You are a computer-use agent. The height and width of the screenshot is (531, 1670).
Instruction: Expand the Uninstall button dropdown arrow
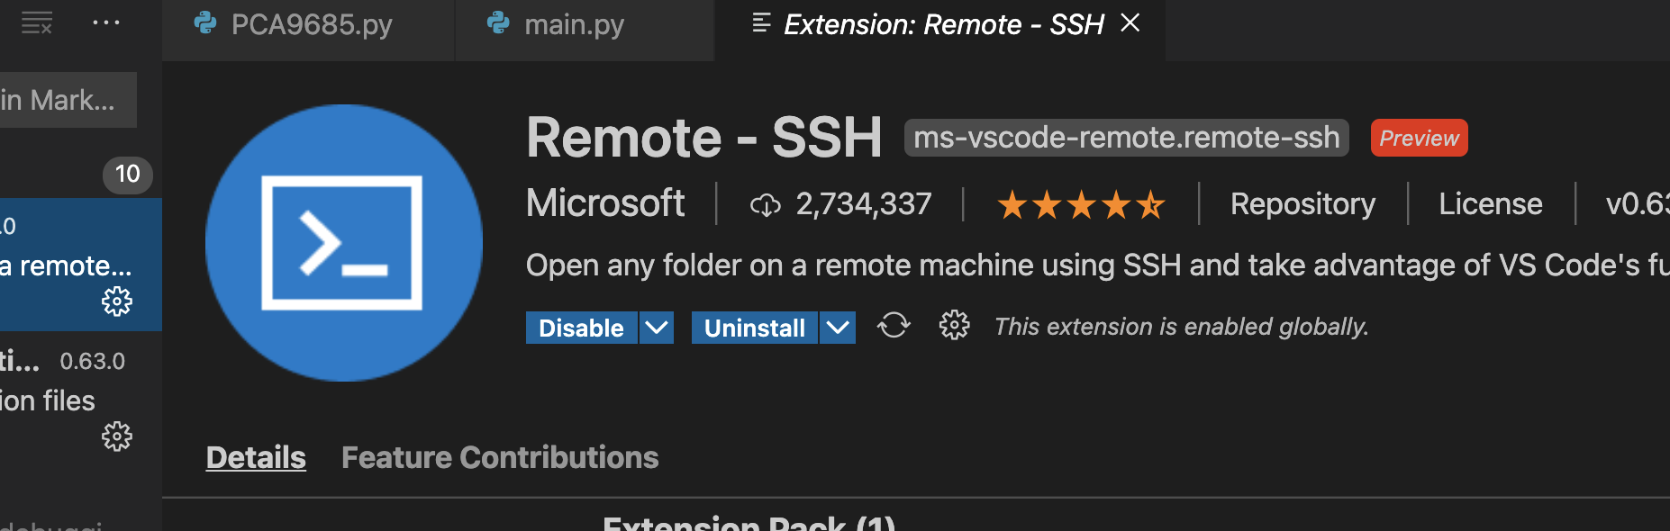[838, 328]
